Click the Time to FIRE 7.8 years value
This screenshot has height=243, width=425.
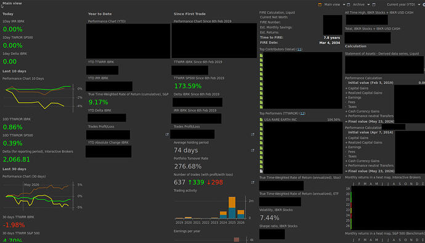(x=331, y=38)
